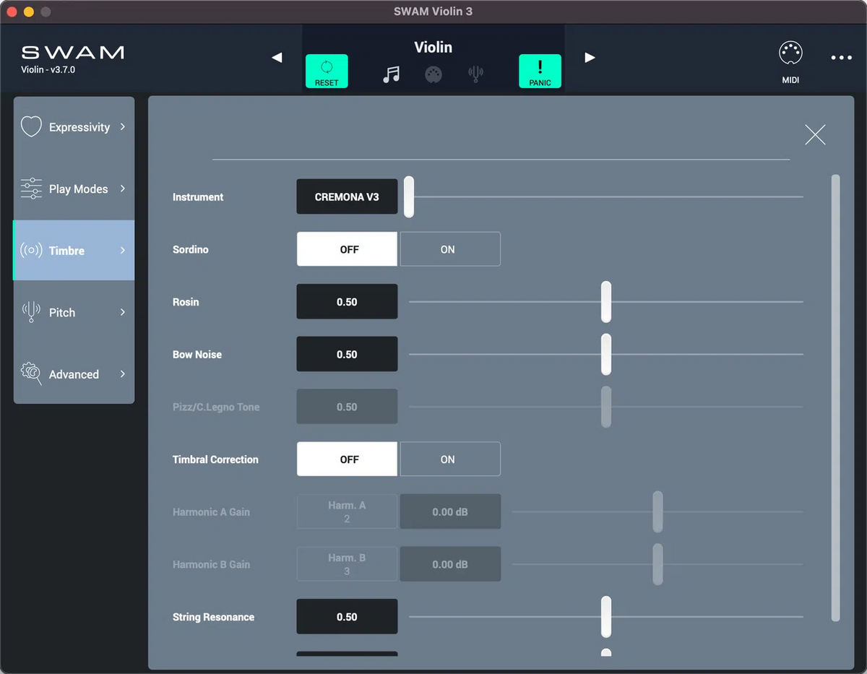Open the Instrument selector showing CREMONA V3
This screenshot has height=674, width=867.
point(347,196)
